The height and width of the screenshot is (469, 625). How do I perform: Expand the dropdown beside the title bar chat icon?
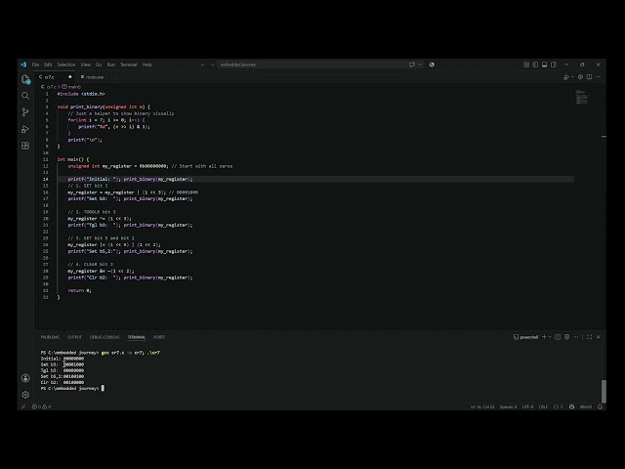[x=420, y=64]
